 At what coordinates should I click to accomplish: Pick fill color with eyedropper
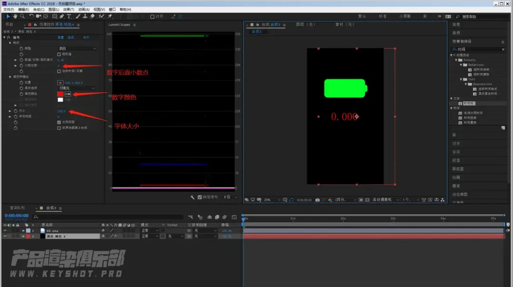pyautogui.click(x=68, y=94)
